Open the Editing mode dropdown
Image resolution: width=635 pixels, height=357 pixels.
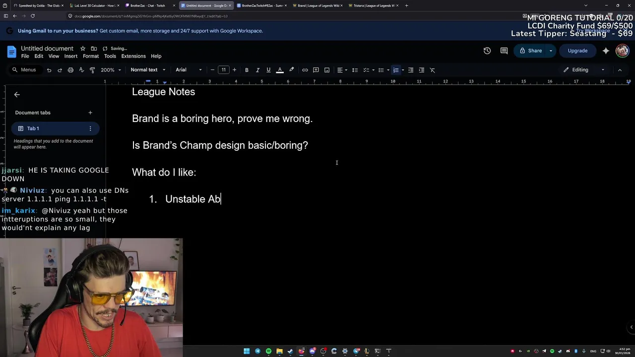584,70
